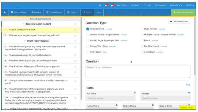Screen dimensions: 198x112
Task: Grab drag handle of question 6 row
Action: tap(75, 67)
